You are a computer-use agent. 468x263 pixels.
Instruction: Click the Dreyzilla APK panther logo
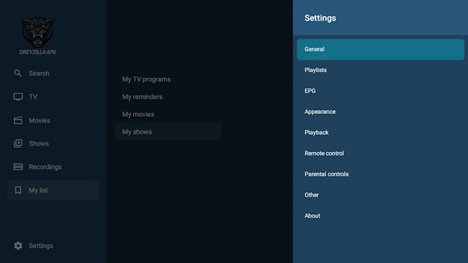tap(38, 36)
